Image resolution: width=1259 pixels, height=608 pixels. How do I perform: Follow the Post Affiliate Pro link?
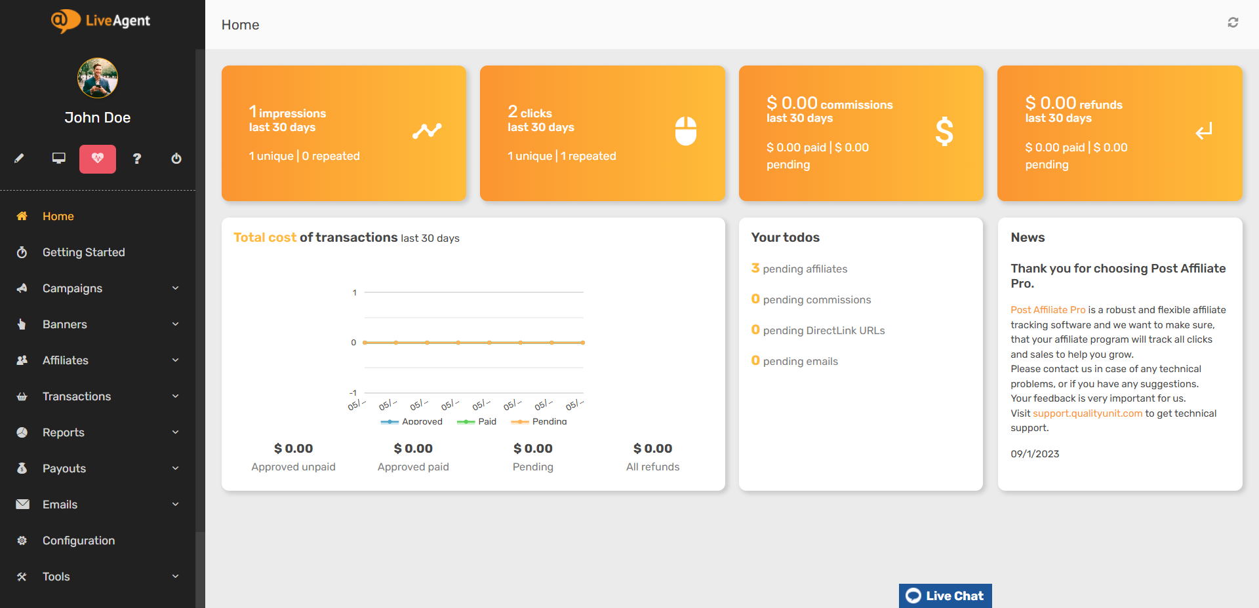click(1048, 310)
